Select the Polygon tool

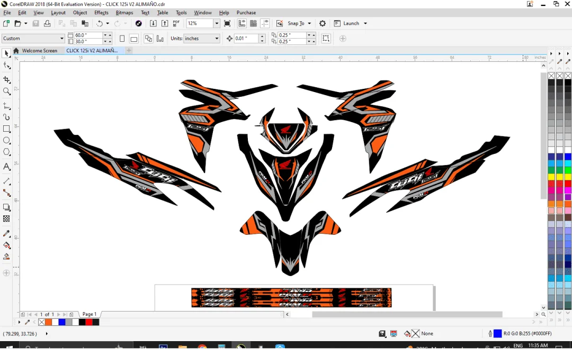[x=6, y=152]
